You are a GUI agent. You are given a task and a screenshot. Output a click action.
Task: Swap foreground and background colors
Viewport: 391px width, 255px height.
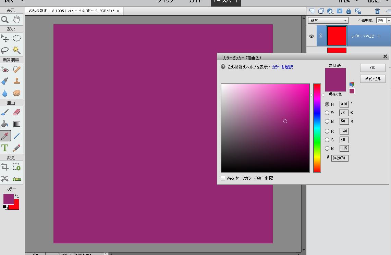pyautogui.click(x=17, y=196)
